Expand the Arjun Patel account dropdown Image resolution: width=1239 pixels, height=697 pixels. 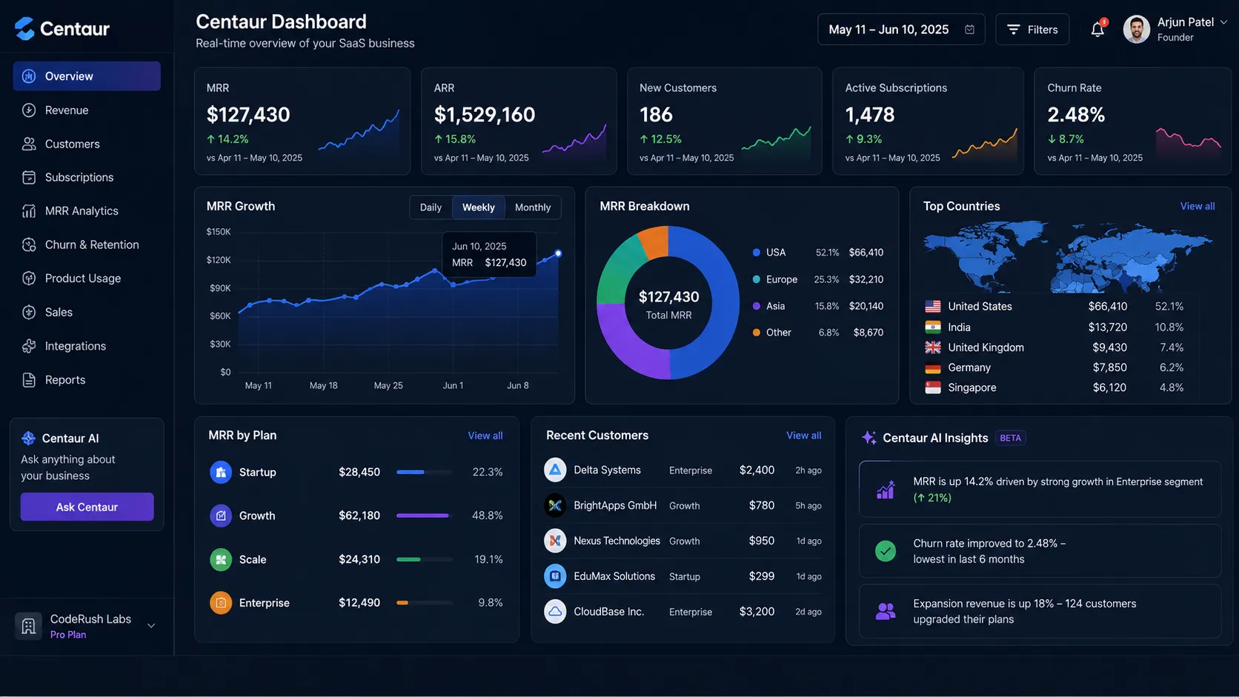coord(1223,22)
